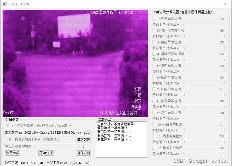This screenshot has height=166, width=232.
Task: Click the 算法灵敏度 slider track
Action: (57, 146)
